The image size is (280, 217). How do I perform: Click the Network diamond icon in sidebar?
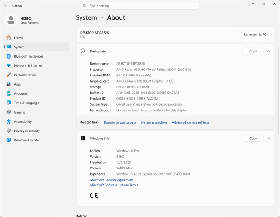[x=9, y=65]
